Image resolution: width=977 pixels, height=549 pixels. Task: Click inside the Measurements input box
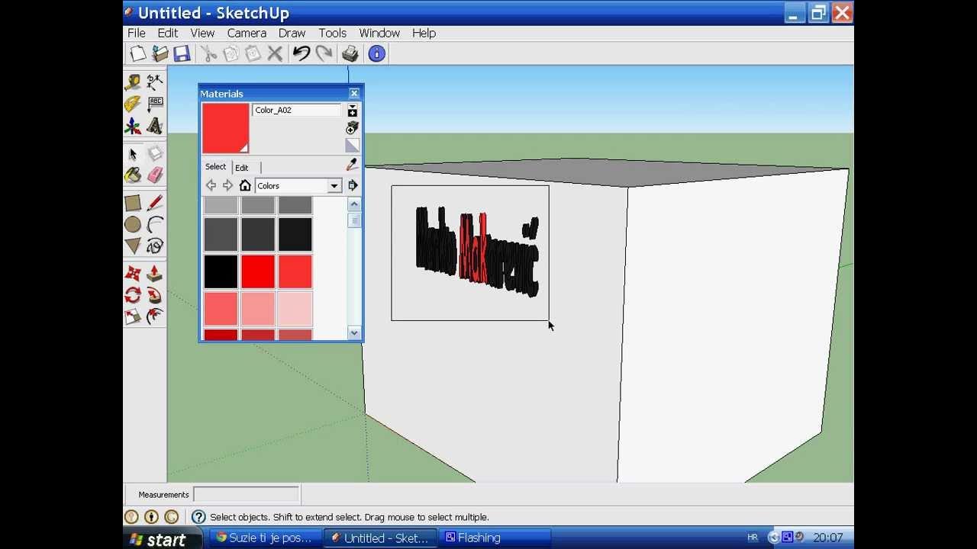246,494
